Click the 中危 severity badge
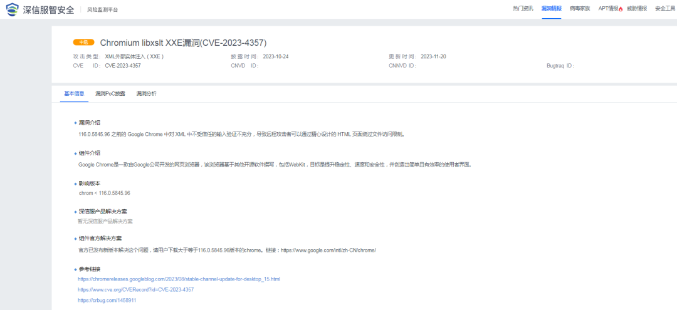Screen dimensions: 677x310 coord(84,42)
